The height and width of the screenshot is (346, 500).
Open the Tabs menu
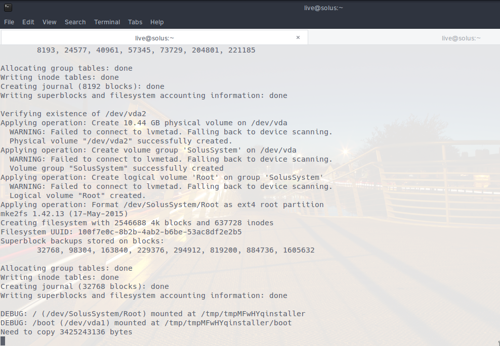click(135, 22)
